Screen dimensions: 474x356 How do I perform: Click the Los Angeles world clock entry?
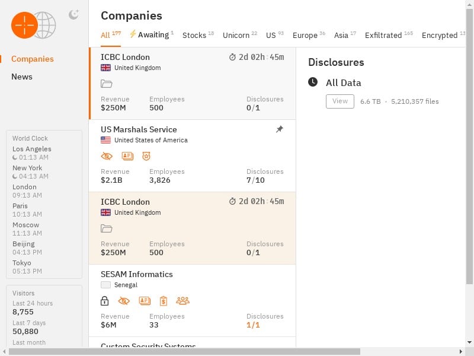tap(32, 153)
